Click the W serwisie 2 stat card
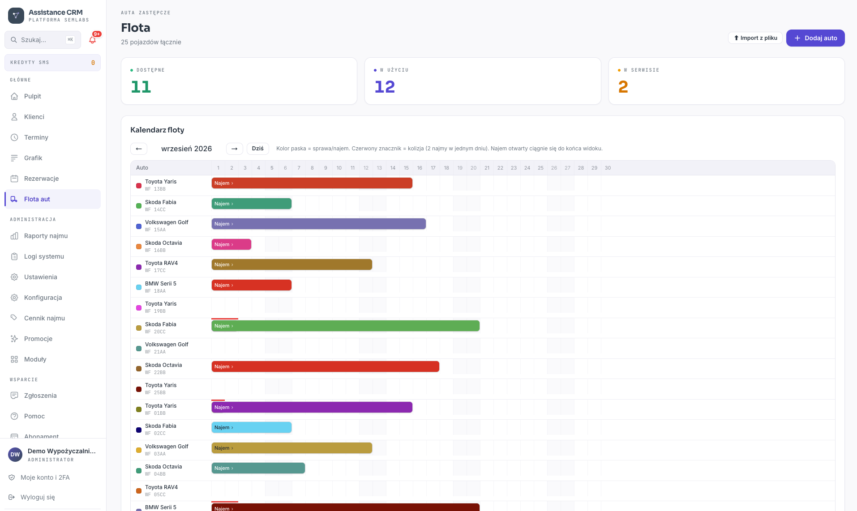This screenshot has height=511, width=857. coord(727,81)
